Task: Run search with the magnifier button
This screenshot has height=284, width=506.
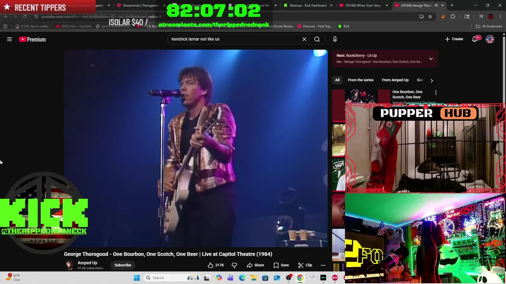Action: [317, 39]
